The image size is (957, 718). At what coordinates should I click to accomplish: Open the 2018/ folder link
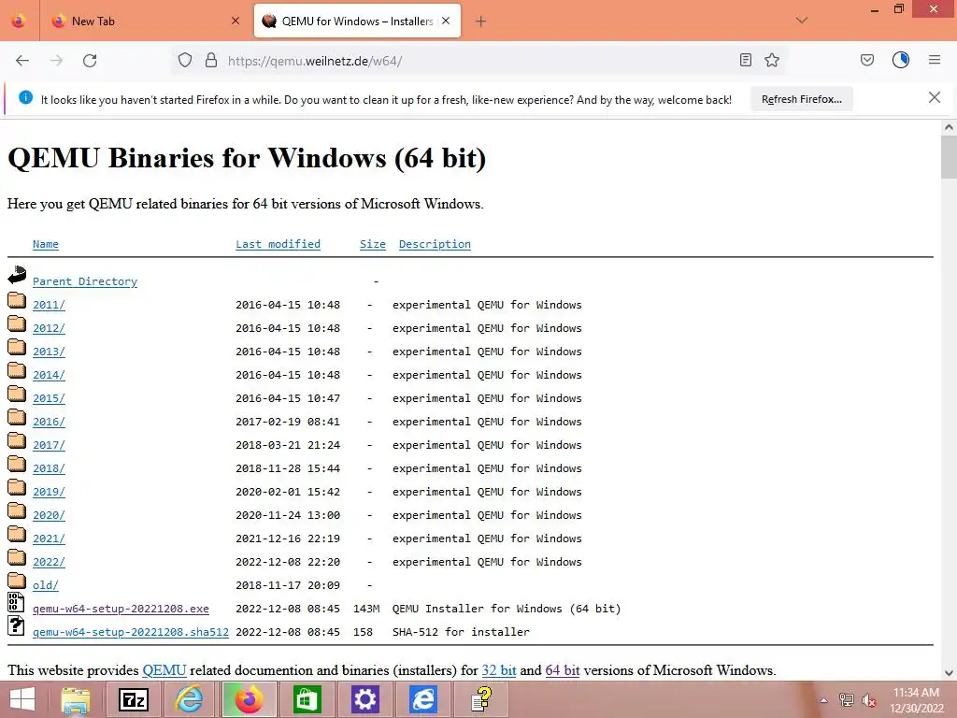pyautogui.click(x=49, y=468)
